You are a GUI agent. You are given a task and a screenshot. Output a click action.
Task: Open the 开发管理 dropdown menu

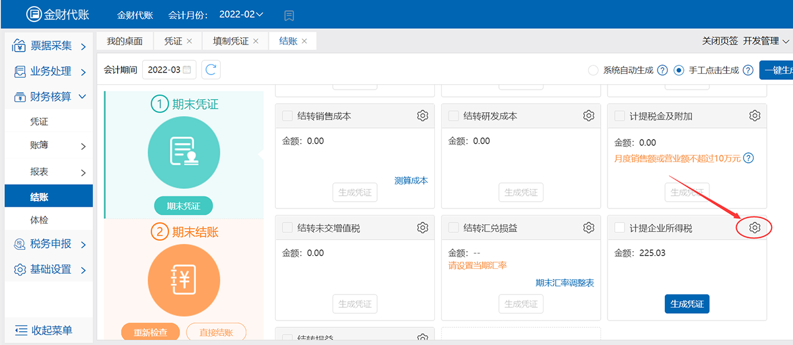point(766,41)
